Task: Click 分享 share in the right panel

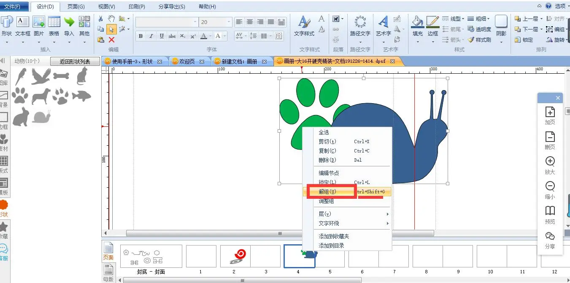Action: click(x=550, y=240)
